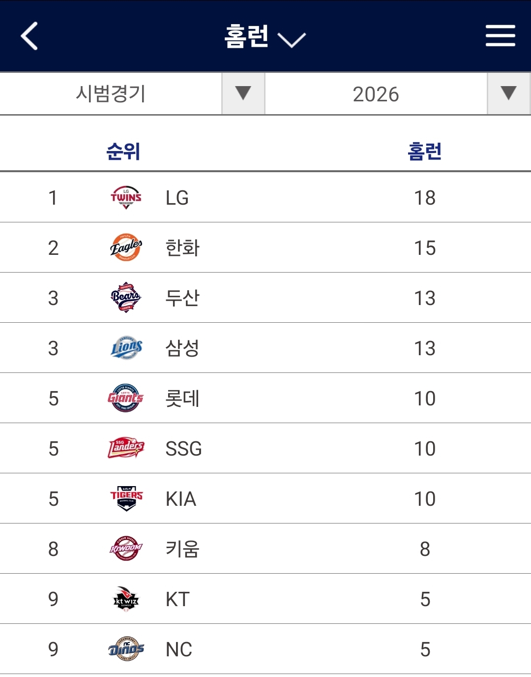
Task: Open the 시범경기 game type dropdown arrow
Action: [x=243, y=93]
